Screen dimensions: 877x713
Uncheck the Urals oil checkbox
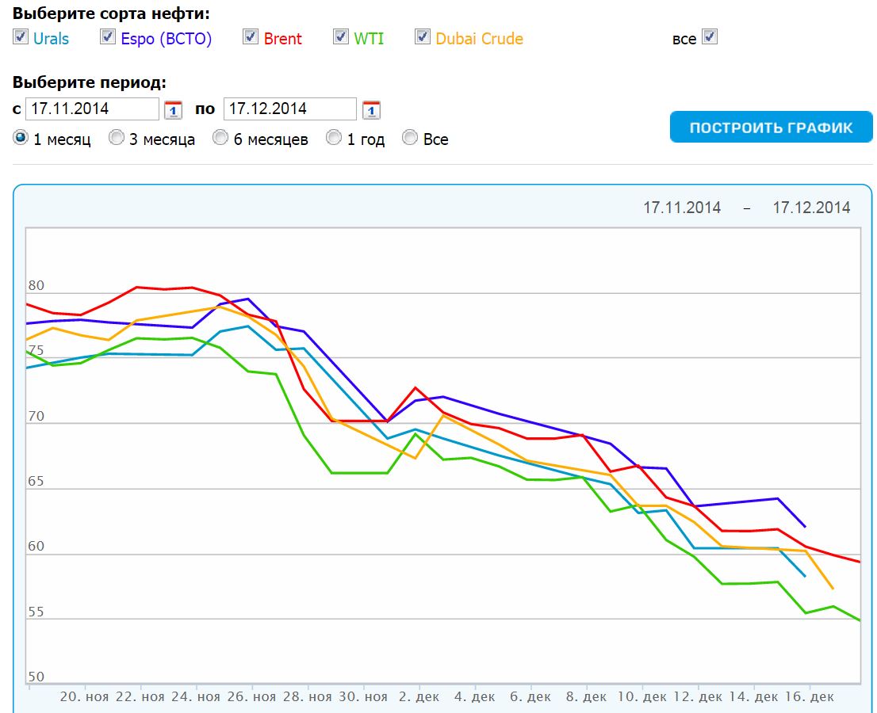[21, 36]
